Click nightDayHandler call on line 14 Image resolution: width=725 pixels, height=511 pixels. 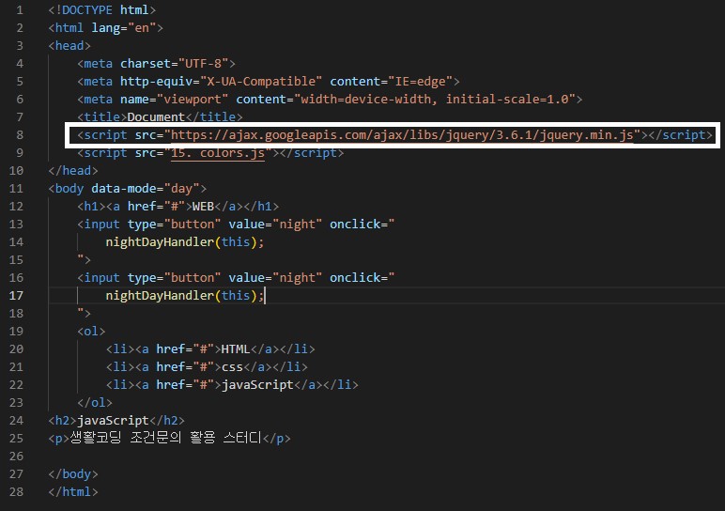tap(184, 242)
